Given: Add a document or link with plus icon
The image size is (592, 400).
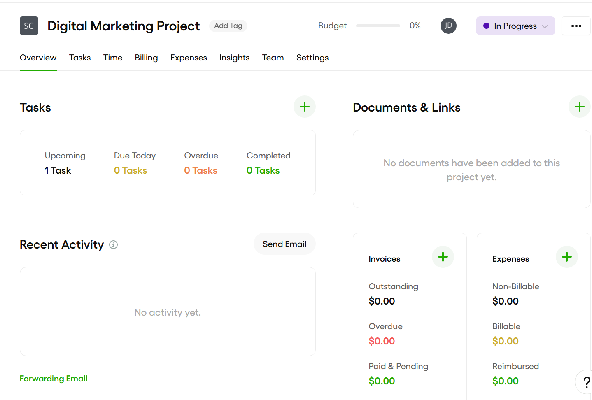Looking at the screenshot, I should (x=579, y=107).
